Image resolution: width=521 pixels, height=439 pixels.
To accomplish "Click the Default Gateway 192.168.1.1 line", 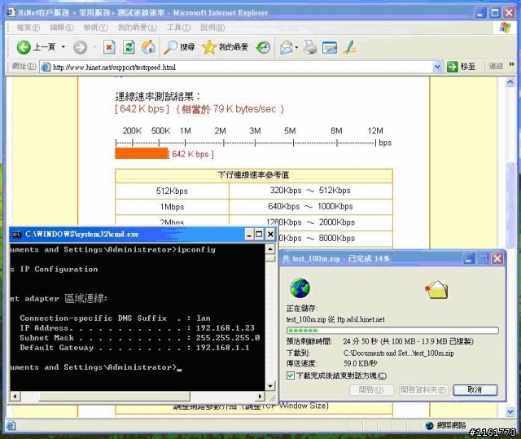I will click(134, 348).
